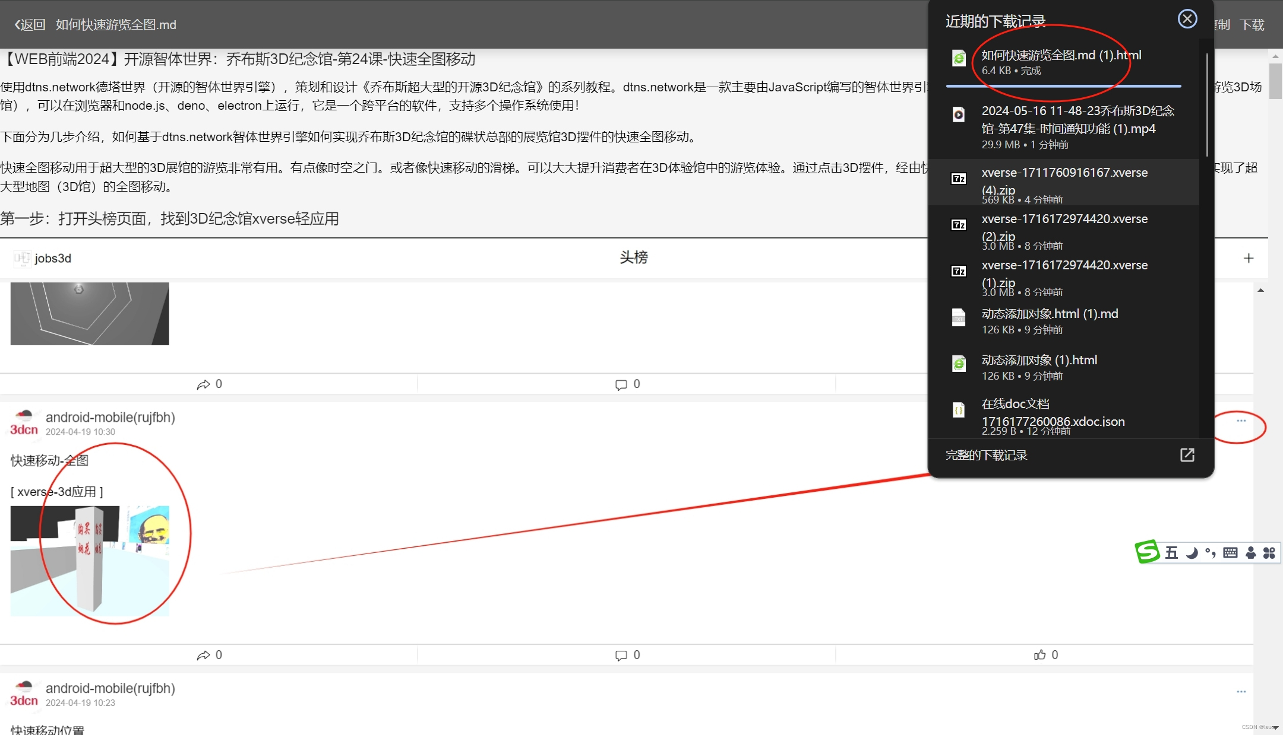Click 3dcn avatar on 10:30 post

point(24,422)
